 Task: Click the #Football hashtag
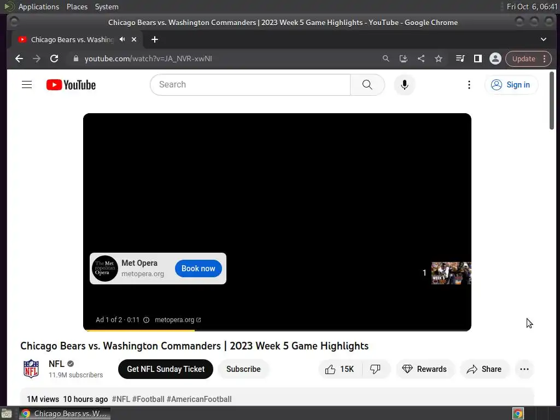148,399
